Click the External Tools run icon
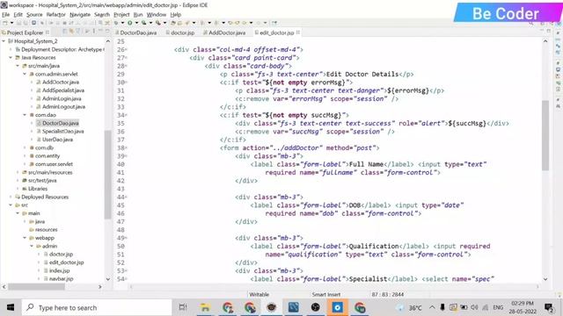Image resolution: width=563 pixels, height=316 pixels. 158,23
